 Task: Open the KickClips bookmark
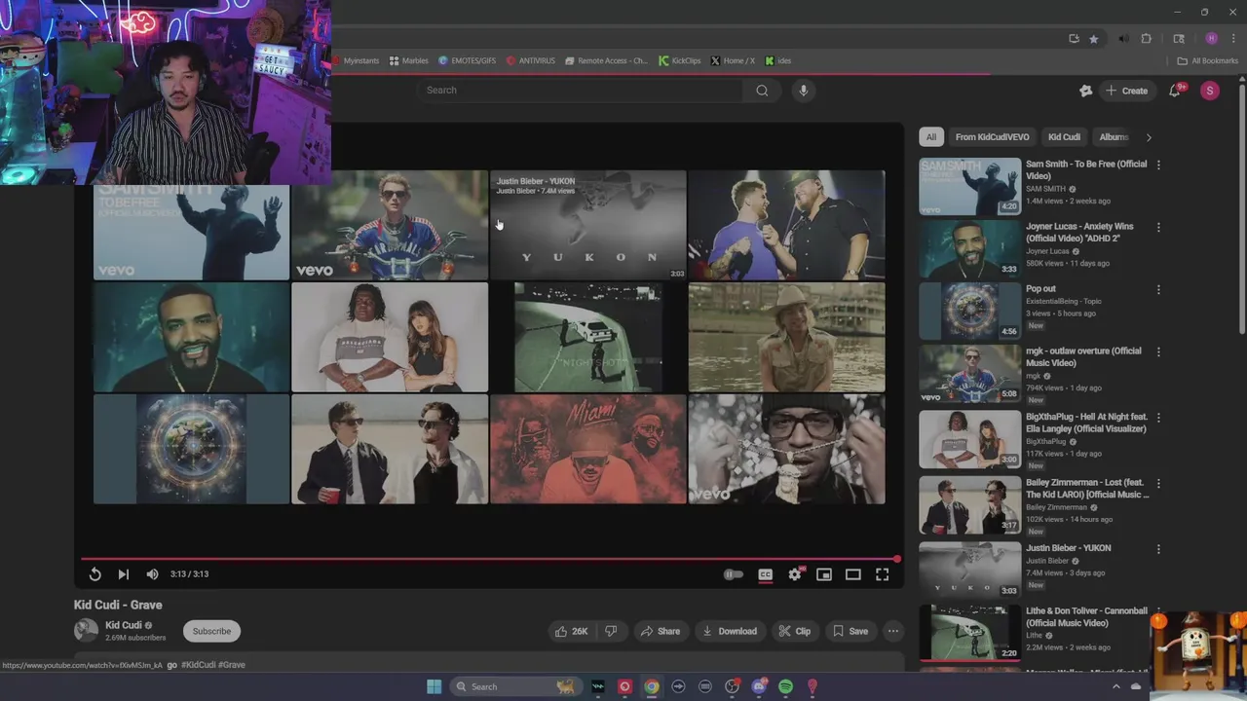click(x=679, y=60)
